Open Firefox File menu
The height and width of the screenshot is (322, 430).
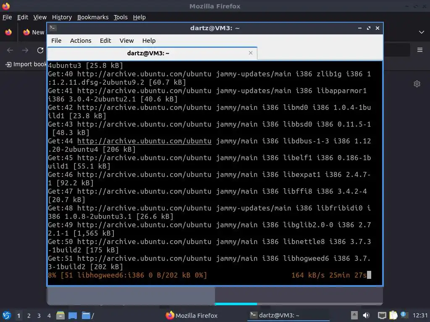pos(7,17)
